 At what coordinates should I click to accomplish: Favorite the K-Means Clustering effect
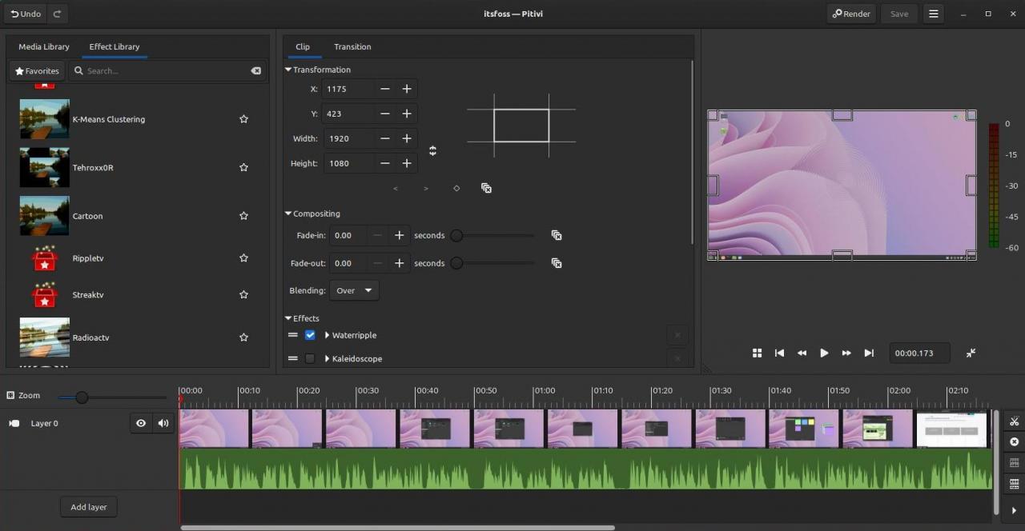[243, 119]
